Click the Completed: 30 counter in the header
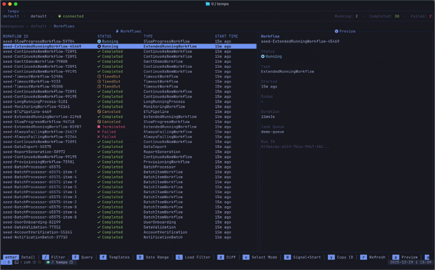 tap(384, 16)
